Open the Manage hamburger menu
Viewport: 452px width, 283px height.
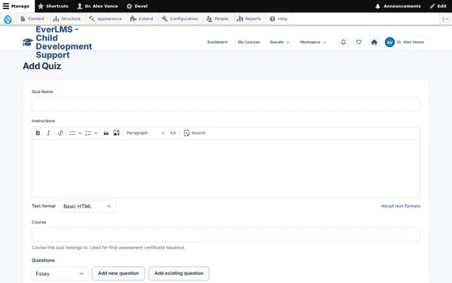tap(16, 6)
